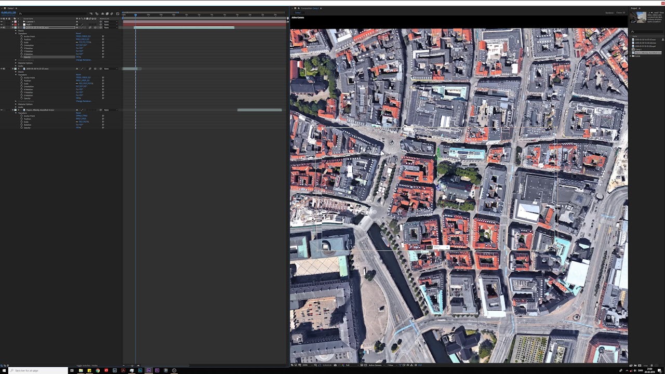Reset the Transform of layer 5
665x374 pixels.
pos(78,113)
